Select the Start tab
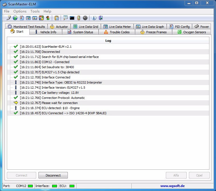The height and width of the screenshot is (191, 216). pyautogui.click(x=17, y=32)
